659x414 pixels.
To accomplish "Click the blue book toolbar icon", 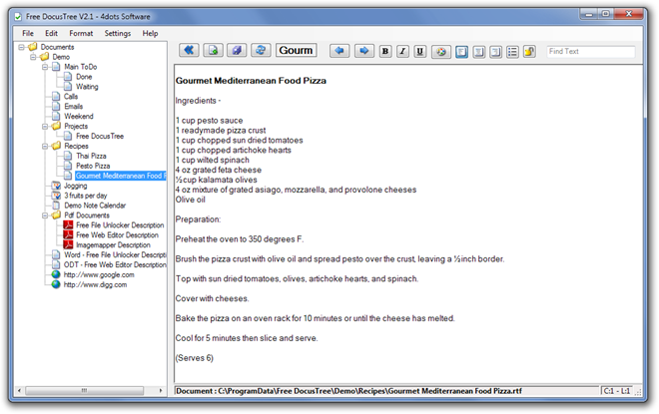I will 237,51.
